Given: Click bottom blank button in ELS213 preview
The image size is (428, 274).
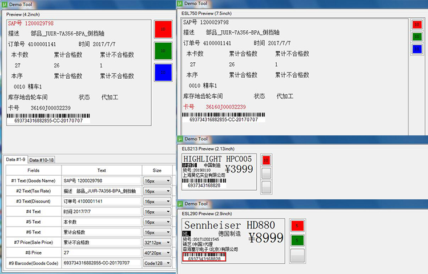Looking at the screenshot, I should pos(266,186).
